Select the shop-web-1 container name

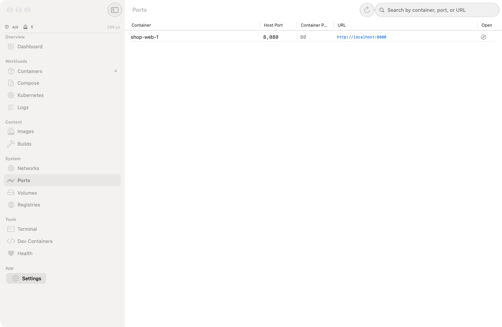[145, 37]
